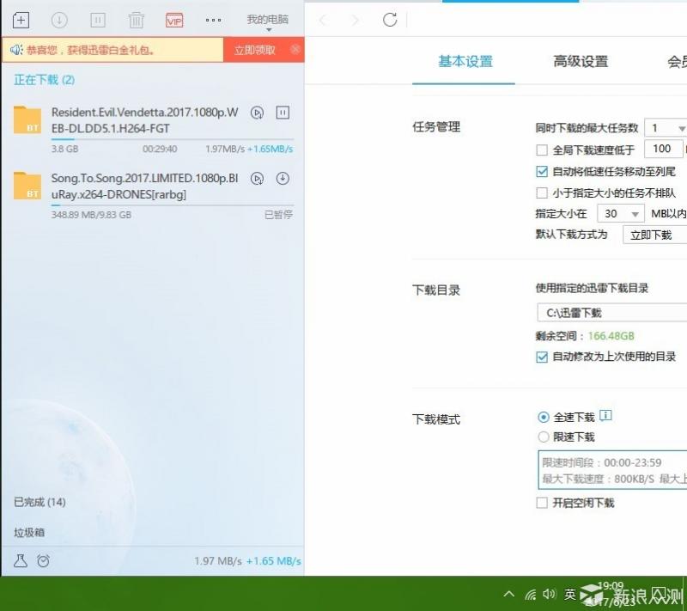Viewport: 687px width, 611px height.
Task: Expand the 我的电脑 dropdown
Action: coord(268,22)
